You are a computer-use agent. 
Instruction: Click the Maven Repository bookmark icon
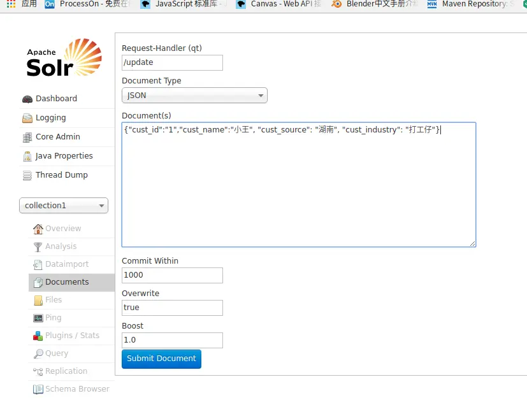(432, 4)
